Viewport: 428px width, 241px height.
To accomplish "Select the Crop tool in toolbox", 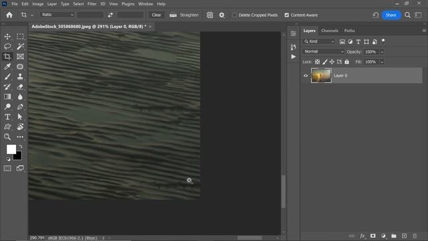I will pyautogui.click(x=7, y=56).
